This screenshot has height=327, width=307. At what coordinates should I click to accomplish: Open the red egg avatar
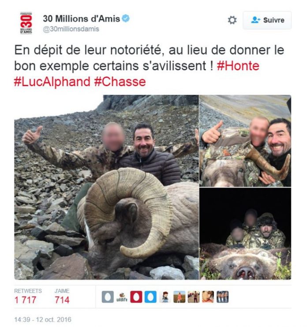tap(136, 297)
